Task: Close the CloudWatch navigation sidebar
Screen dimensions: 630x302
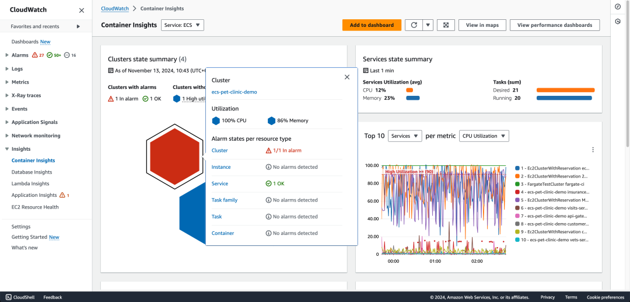Action: pos(82,11)
